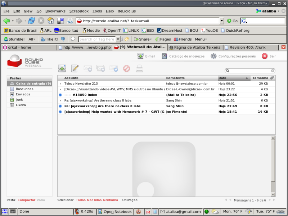Open the Banco do Brasil bookmark
288x216 pixels.
20,31
